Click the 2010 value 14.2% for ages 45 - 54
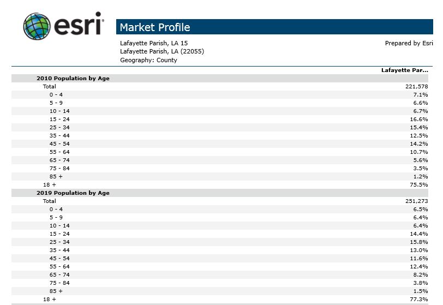This screenshot has height=305, width=443. 419,144
